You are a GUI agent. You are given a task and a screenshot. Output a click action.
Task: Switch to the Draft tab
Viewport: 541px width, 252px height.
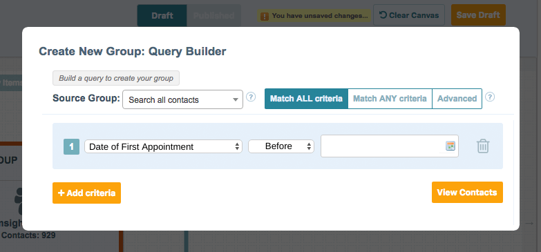click(162, 15)
